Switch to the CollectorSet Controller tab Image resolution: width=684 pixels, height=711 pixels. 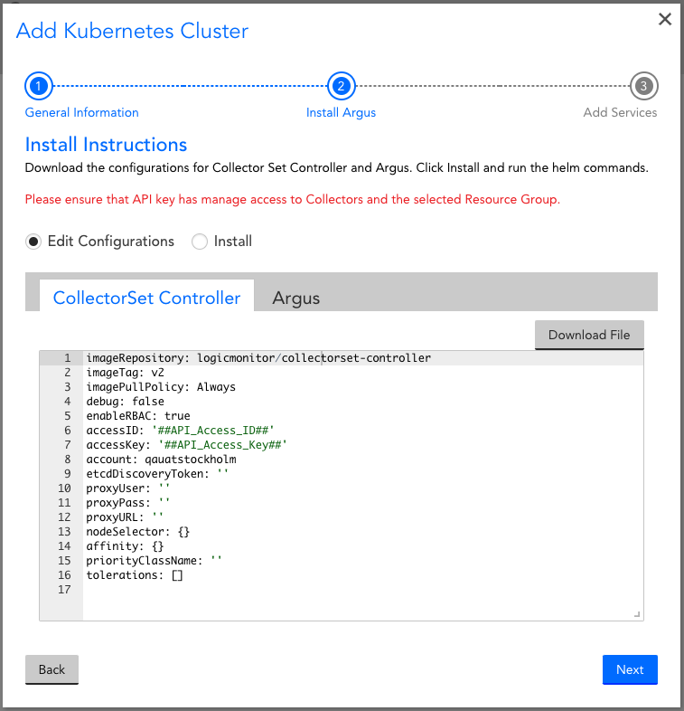pyautogui.click(x=146, y=298)
